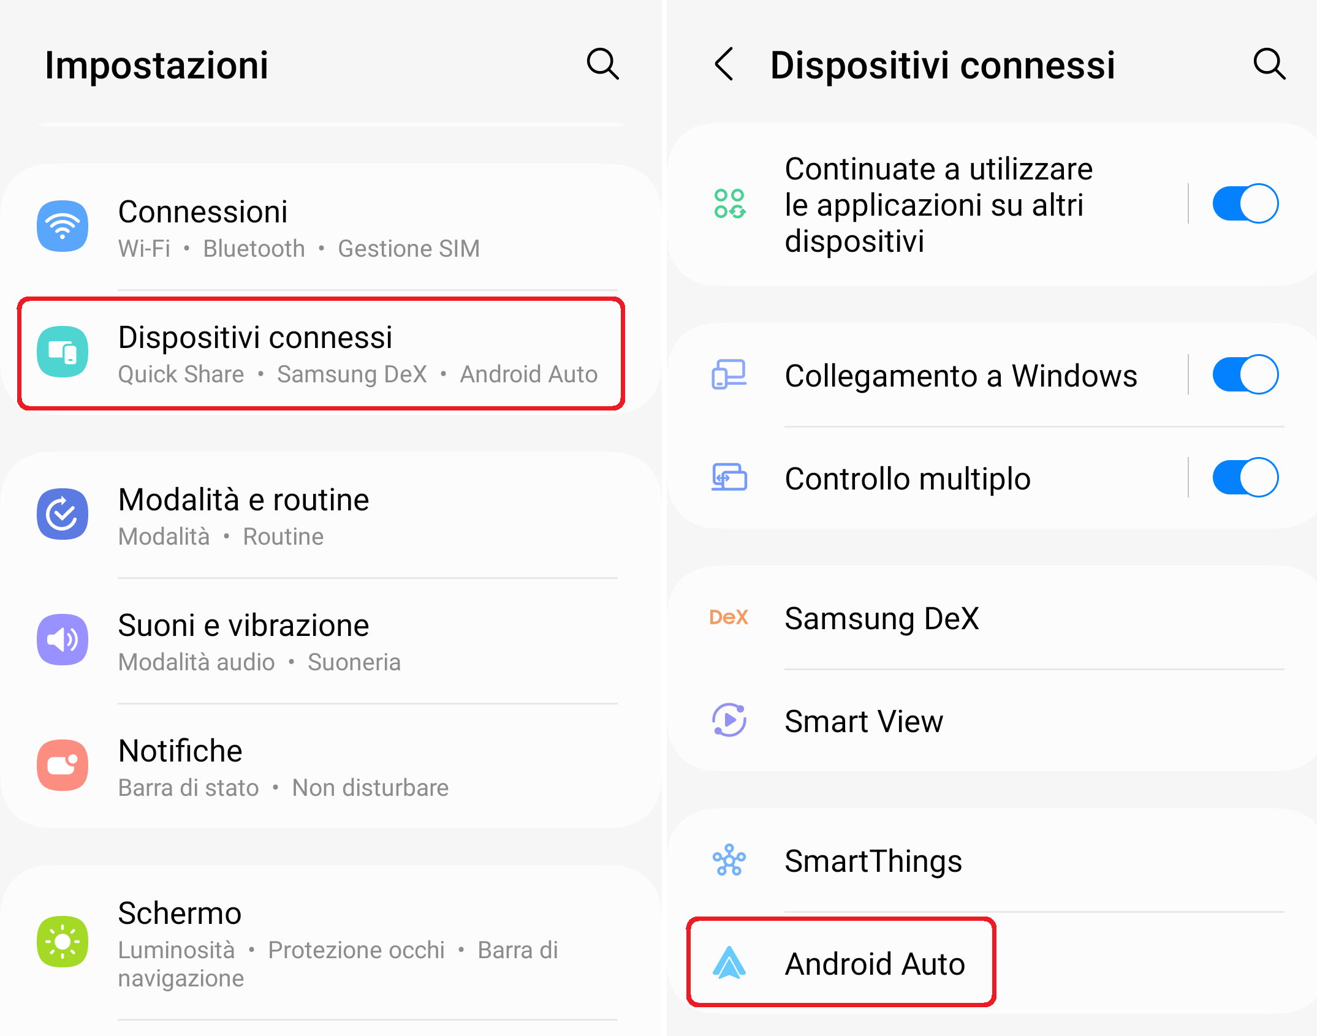
Task: Click search icon in Dispositivi connessi header
Action: click(x=1269, y=64)
